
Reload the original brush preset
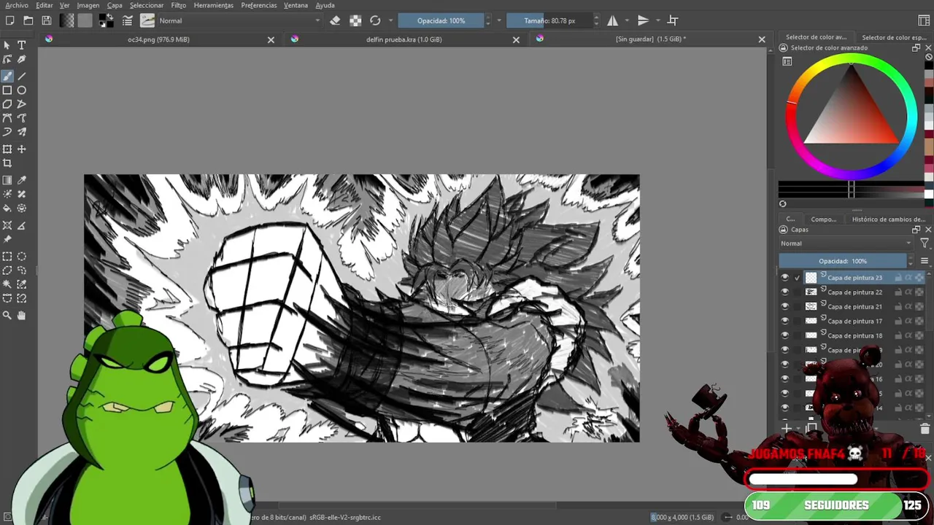click(x=375, y=20)
